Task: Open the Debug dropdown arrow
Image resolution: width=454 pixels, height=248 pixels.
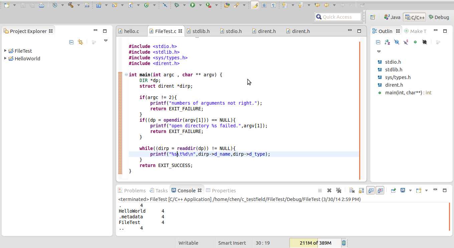Action: pyautogui.click(x=184, y=5)
